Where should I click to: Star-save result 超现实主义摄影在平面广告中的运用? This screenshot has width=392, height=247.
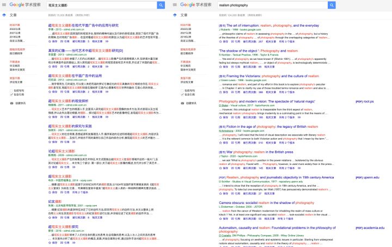click(50, 92)
